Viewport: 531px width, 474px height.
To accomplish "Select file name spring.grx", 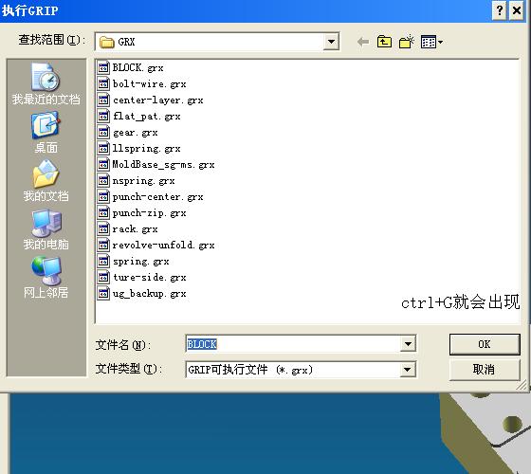I will [141, 262].
